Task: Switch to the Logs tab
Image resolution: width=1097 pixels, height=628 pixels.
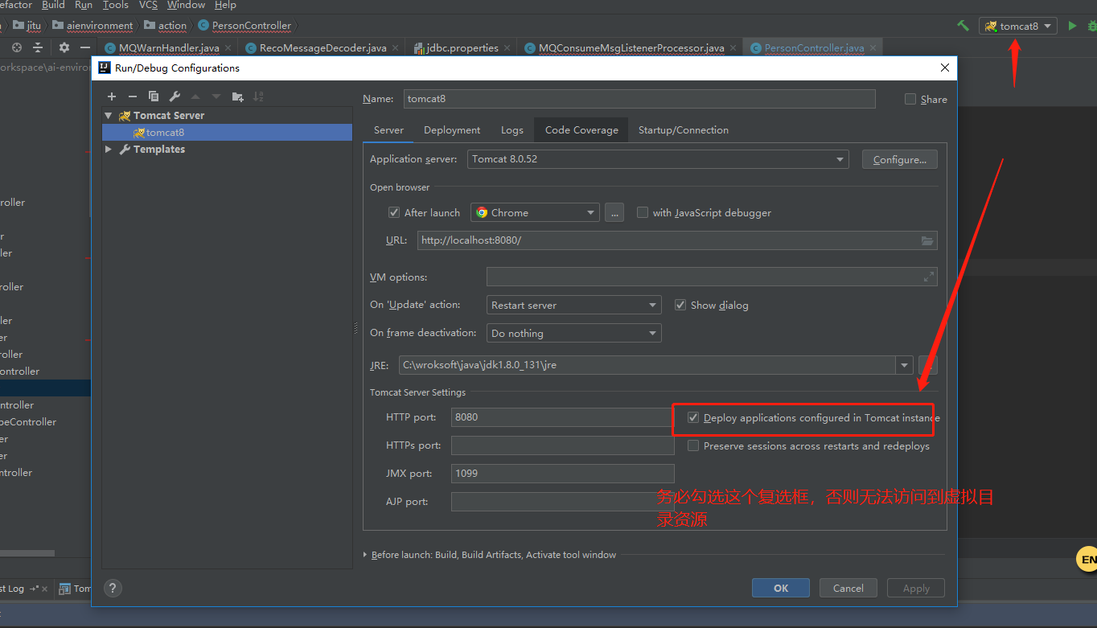Action: pos(512,130)
